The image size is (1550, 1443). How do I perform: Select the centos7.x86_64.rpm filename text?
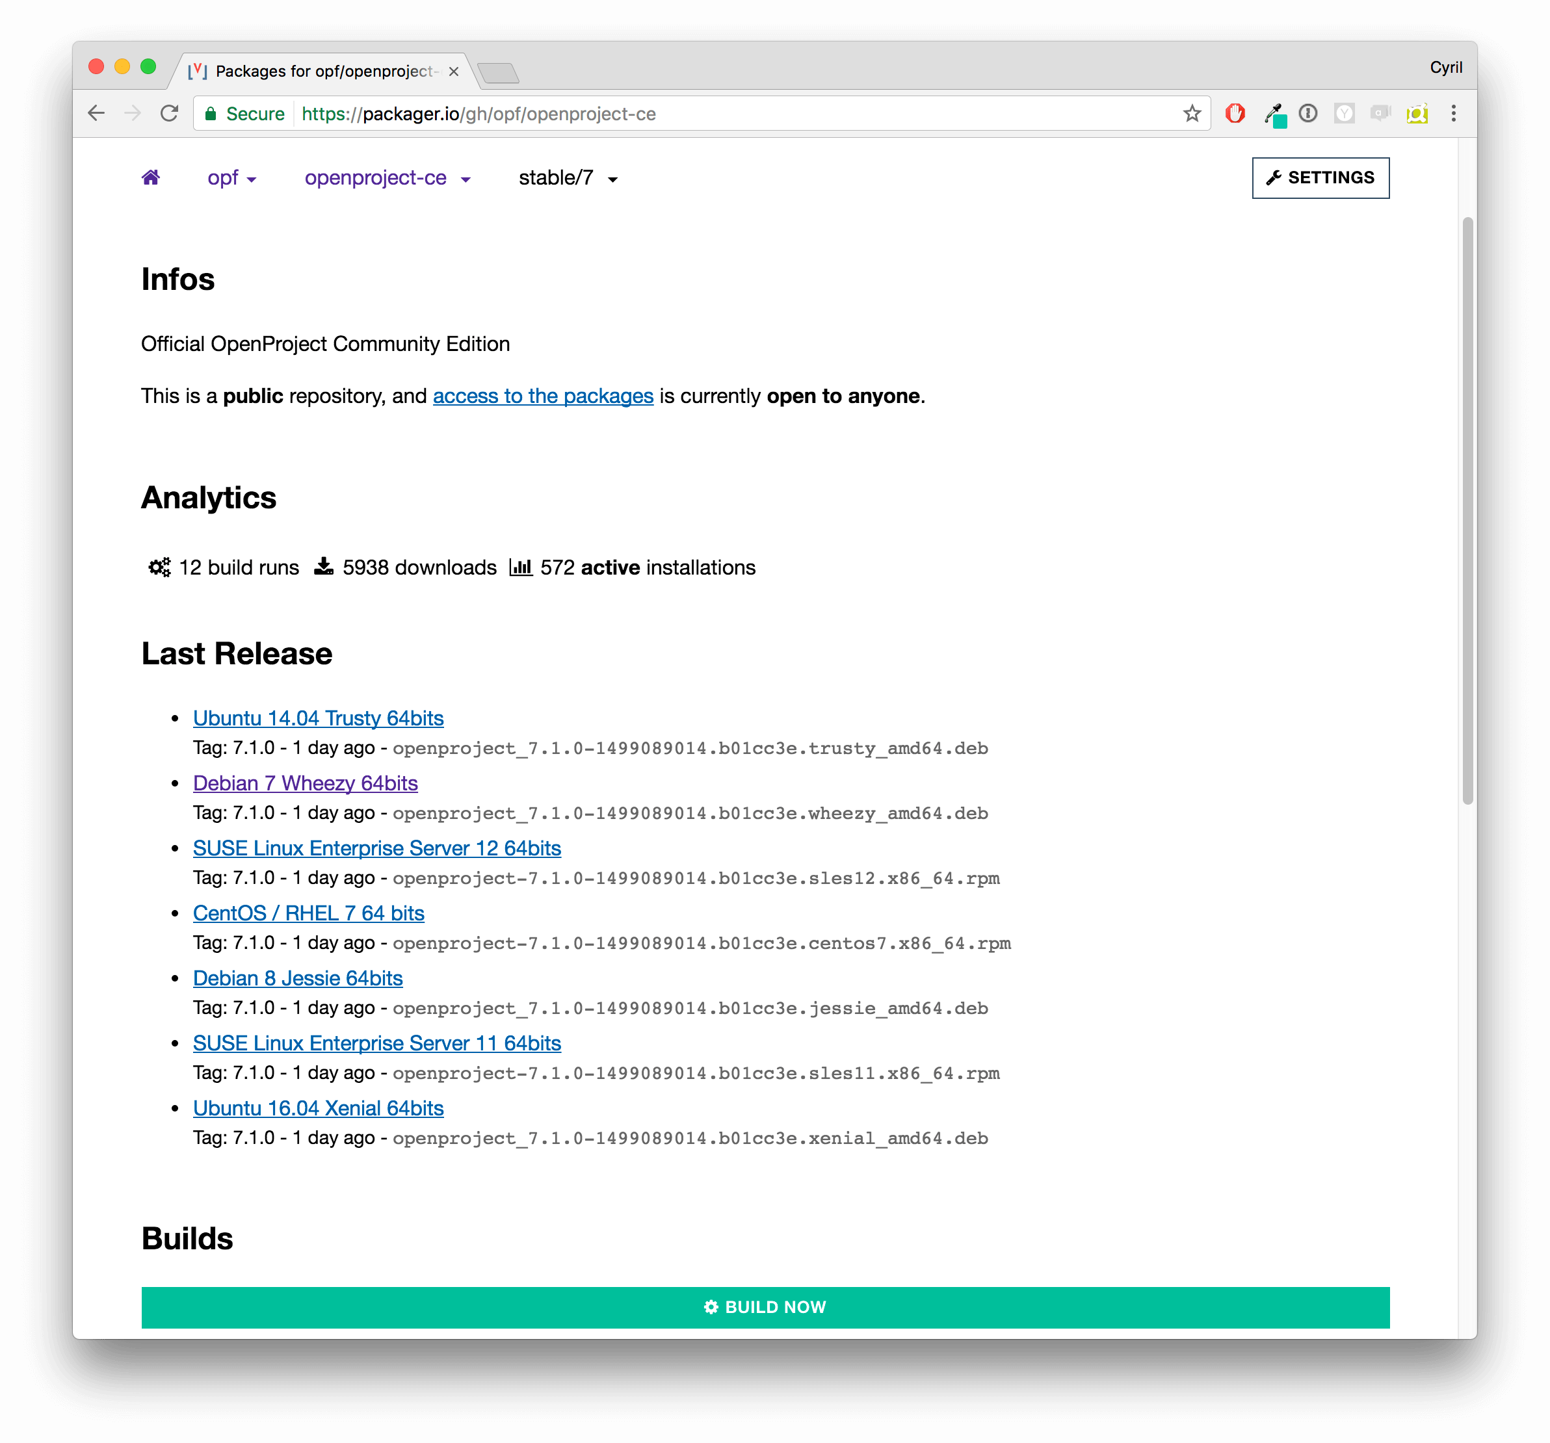click(x=702, y=943)
